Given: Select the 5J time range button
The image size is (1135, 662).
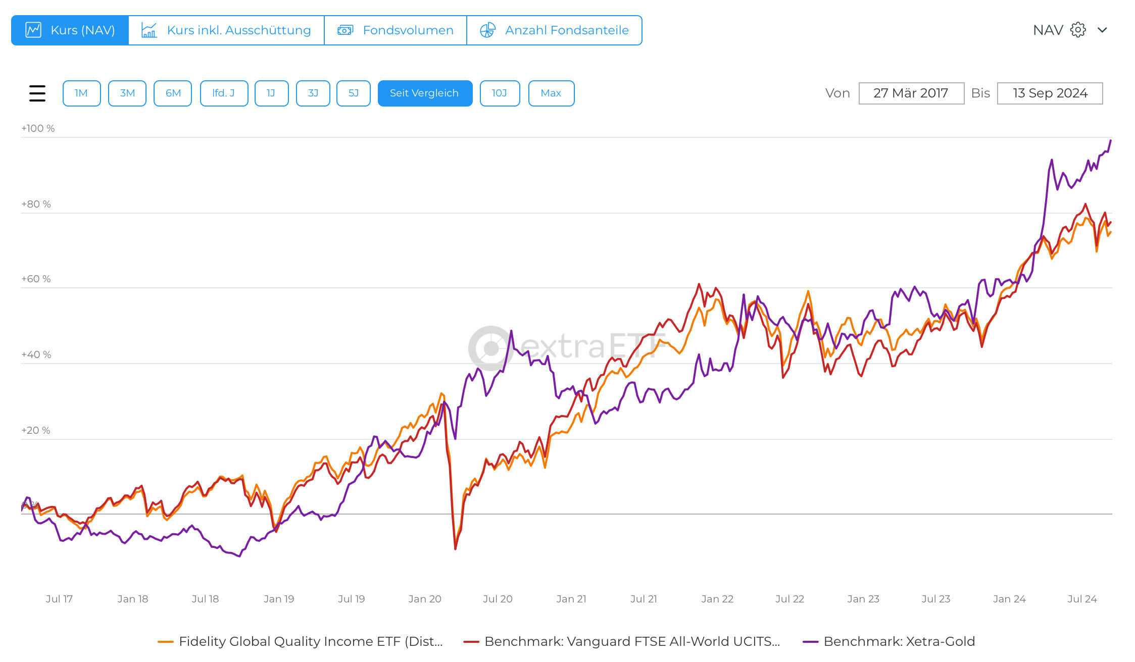Looking at the screenshot, I should pyautogui.click(x=353, y=93).
